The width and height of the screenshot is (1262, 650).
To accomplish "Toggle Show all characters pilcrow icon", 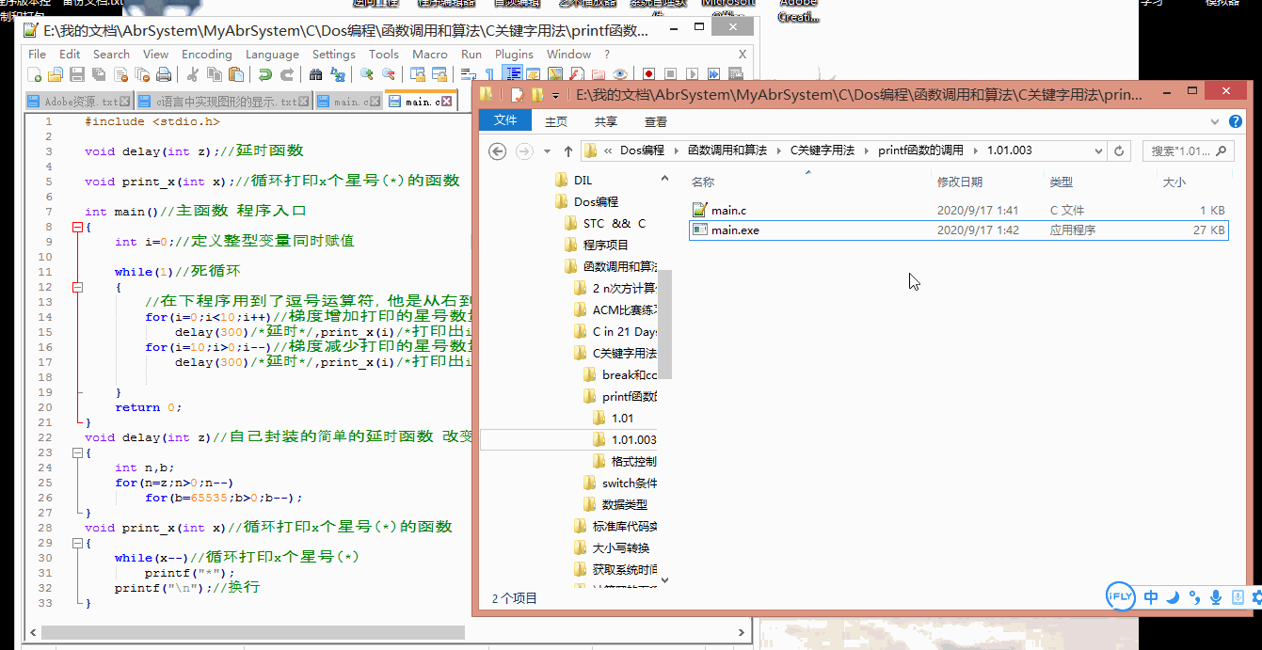I will [489, 74].
